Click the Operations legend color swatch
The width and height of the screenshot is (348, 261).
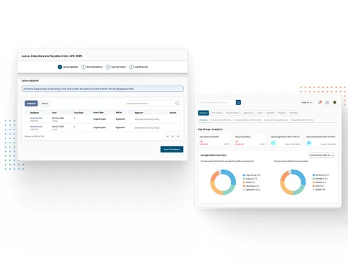pos(244,190)
